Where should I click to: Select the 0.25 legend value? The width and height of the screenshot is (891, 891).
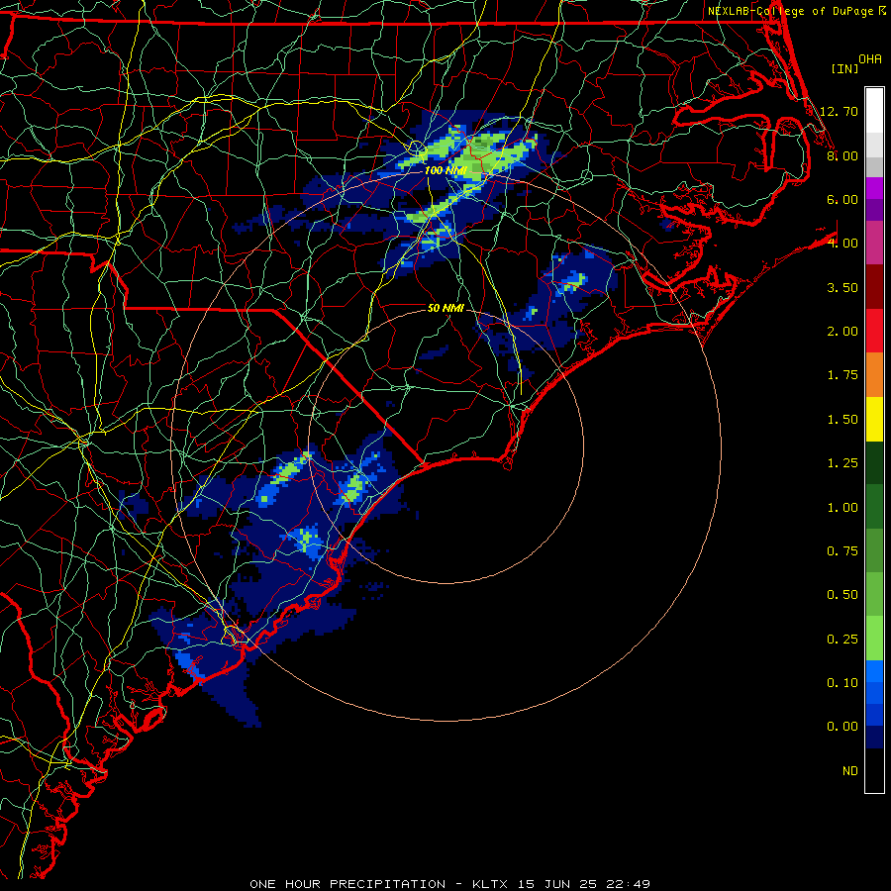click(x=841, y=640)
